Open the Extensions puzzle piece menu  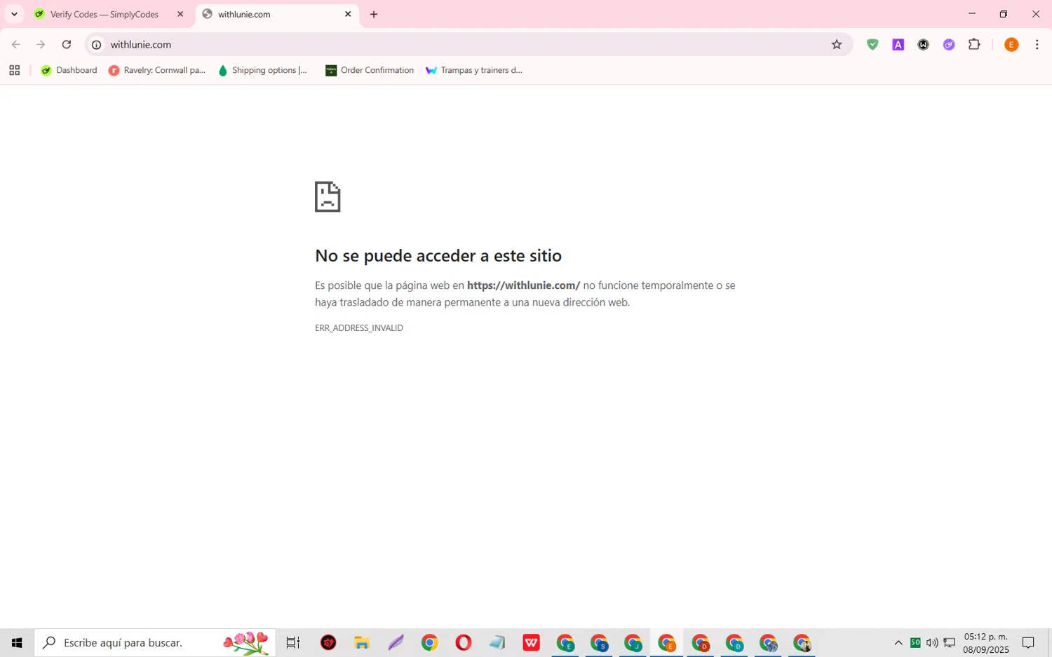coord(974,44)
